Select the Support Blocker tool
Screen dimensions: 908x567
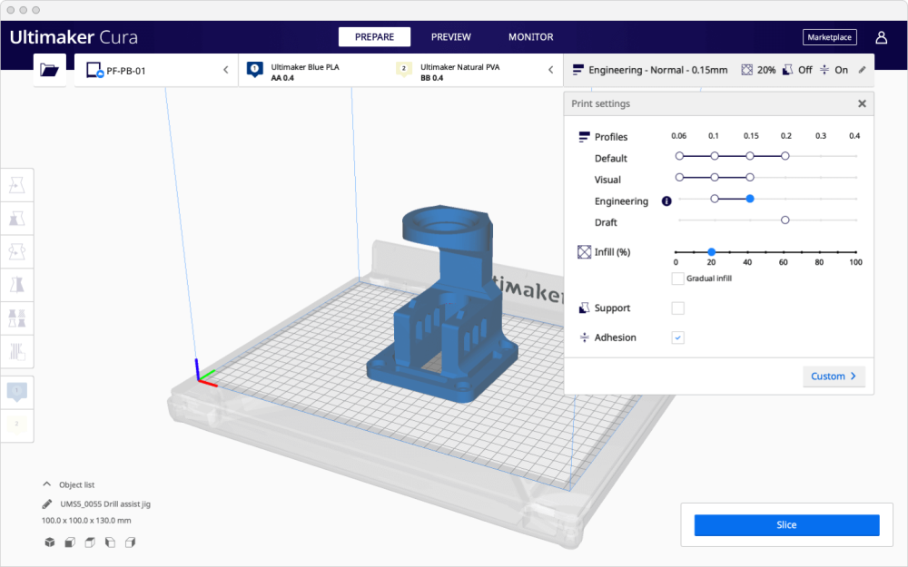16,351
